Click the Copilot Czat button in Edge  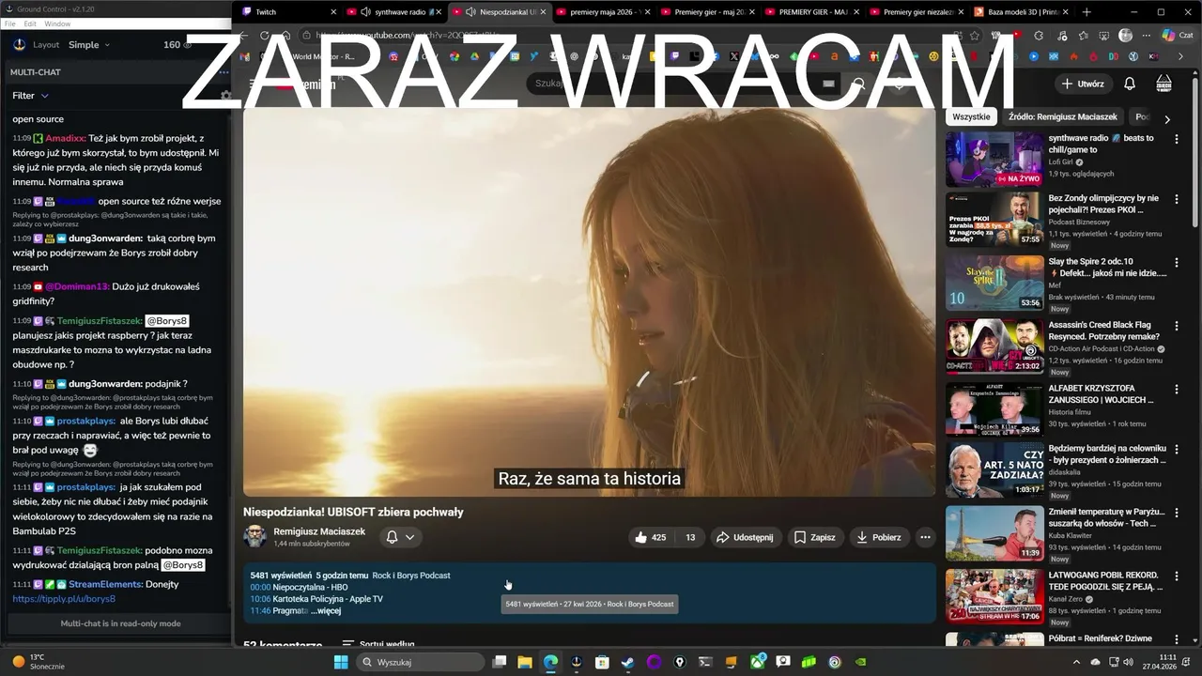[1176, 36]
